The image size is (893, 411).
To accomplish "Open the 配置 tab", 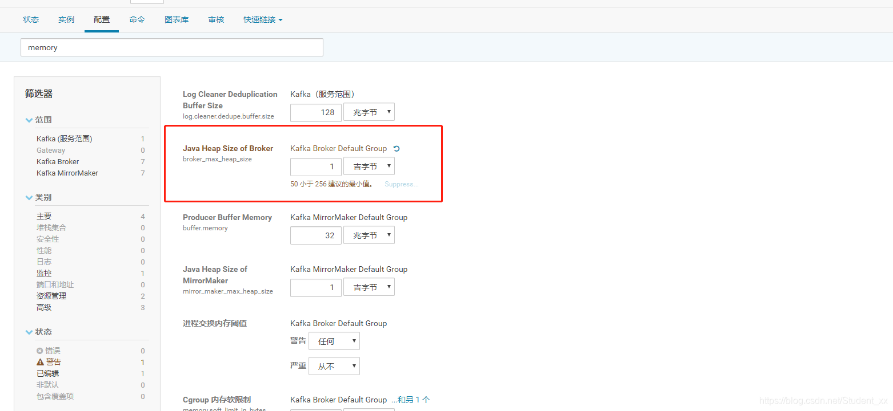I will [x=102, y=19].
